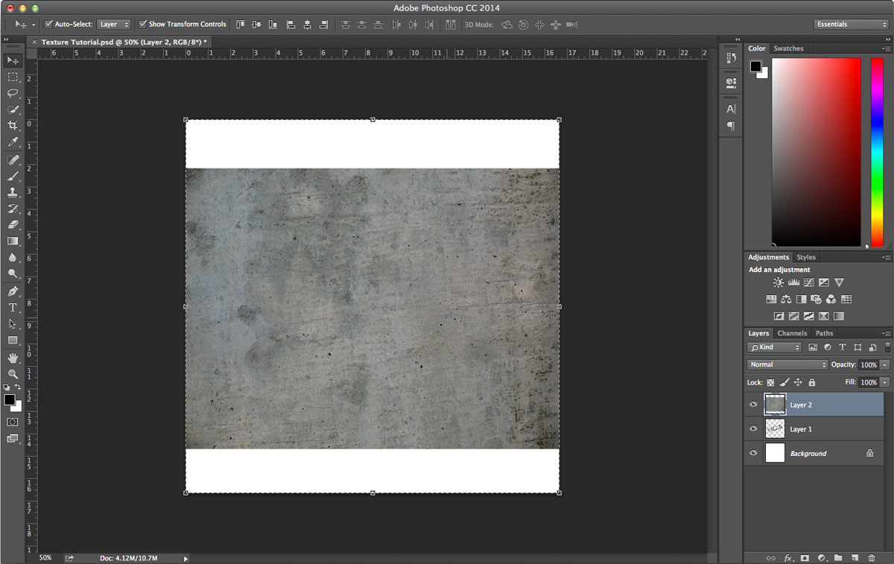894x564 pixels.
Task: Click the trash icon to delete the layer
Action: point(872,558)
